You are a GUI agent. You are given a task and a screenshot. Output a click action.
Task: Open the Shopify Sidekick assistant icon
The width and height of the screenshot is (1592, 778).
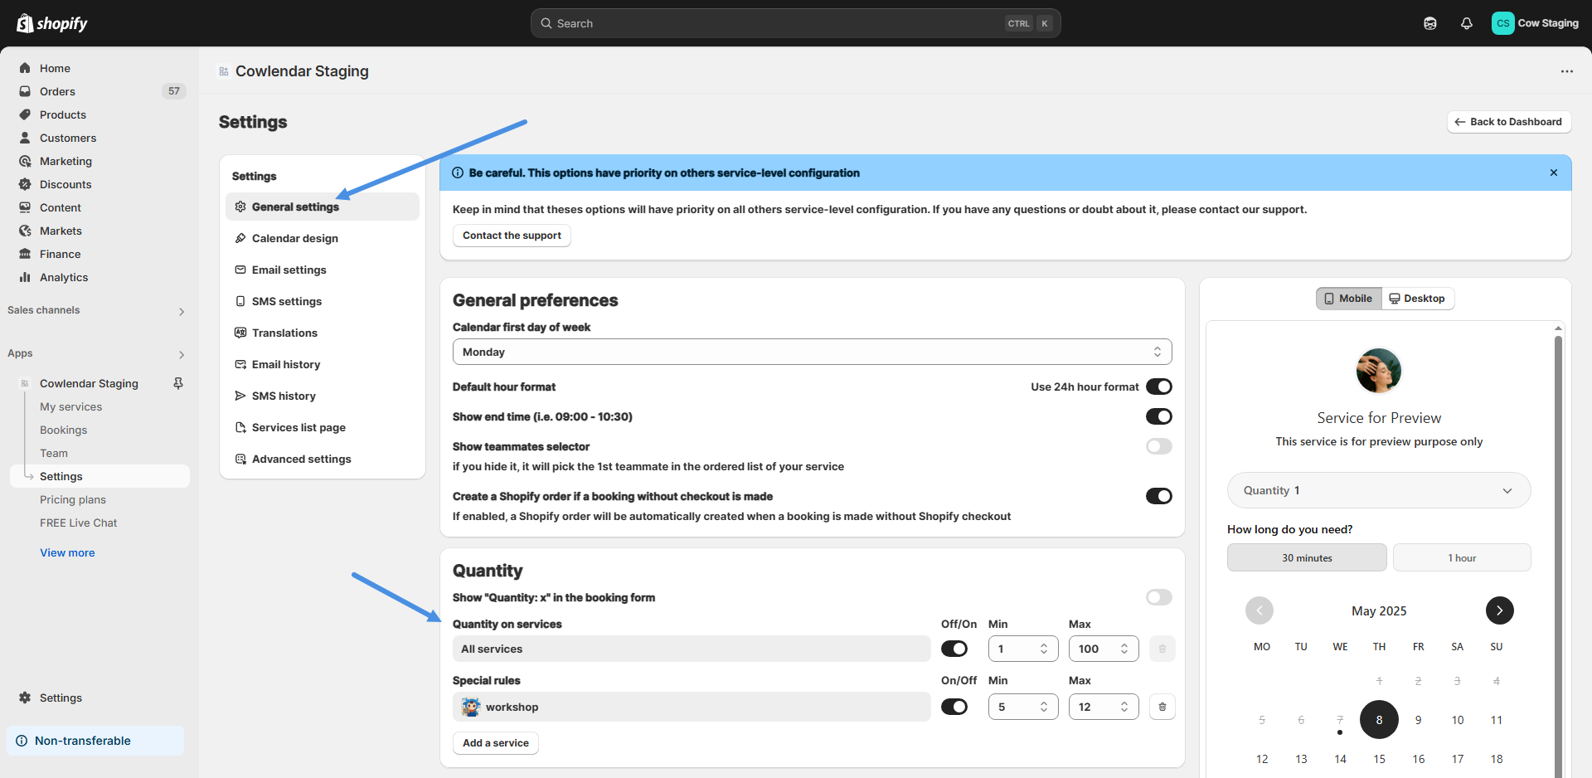pyautogui.click(x=1429, y=23)
